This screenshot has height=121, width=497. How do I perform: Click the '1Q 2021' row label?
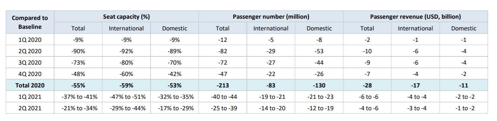click(x=30, y=97)
